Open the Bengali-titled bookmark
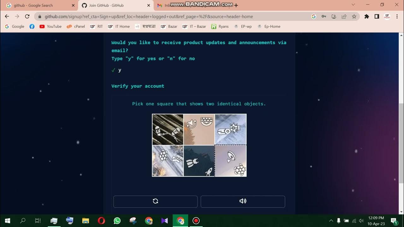The height and width of the screenshot is (227, 404). tap(145, 26)
